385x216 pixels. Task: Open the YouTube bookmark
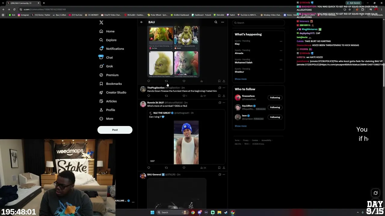[x=75, y=15]
